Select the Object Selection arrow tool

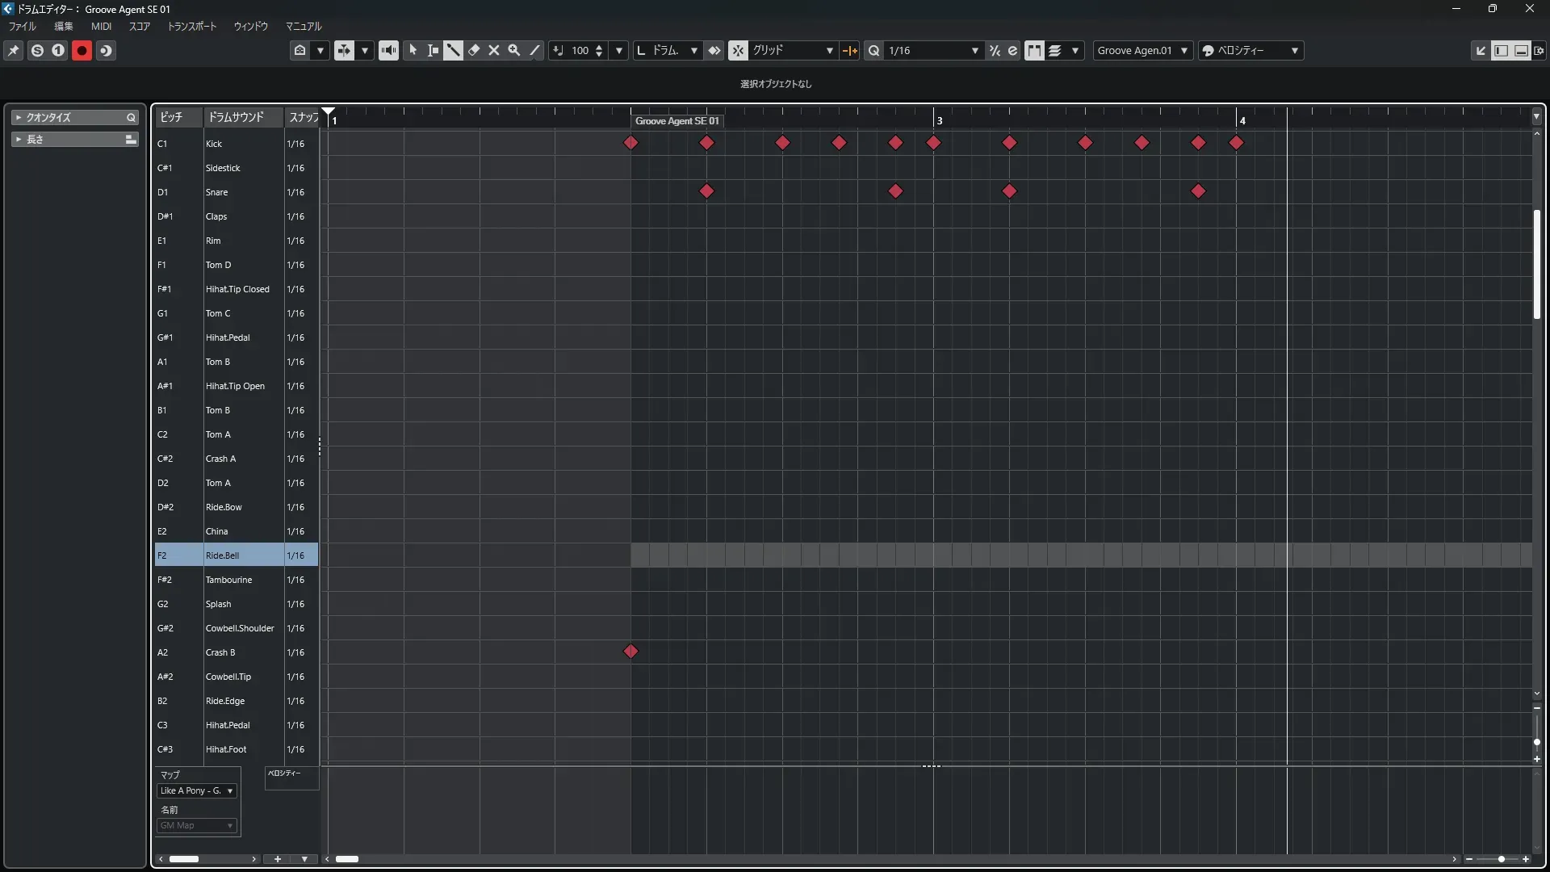[413, 50]
